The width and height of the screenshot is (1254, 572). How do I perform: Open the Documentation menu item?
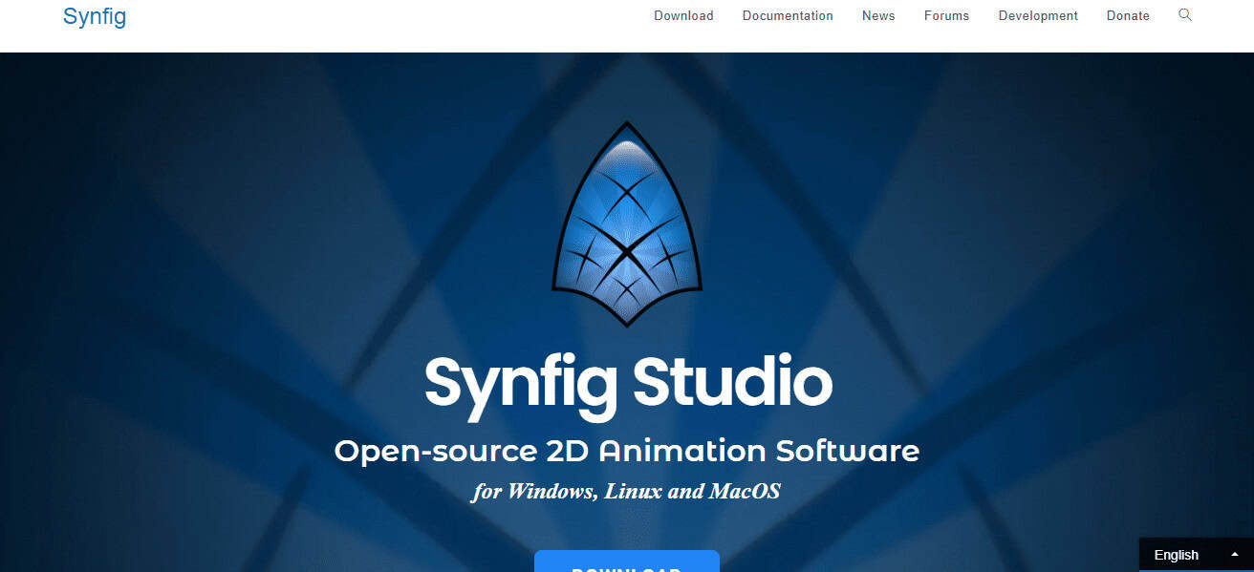(788, 15)
